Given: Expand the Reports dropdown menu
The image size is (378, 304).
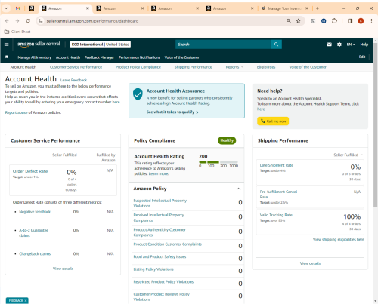Looking at the screenshot, I should pyautogui.click(x=234, y=67).
